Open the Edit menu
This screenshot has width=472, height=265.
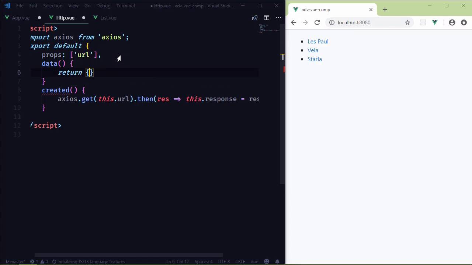[x=33, y=6]
